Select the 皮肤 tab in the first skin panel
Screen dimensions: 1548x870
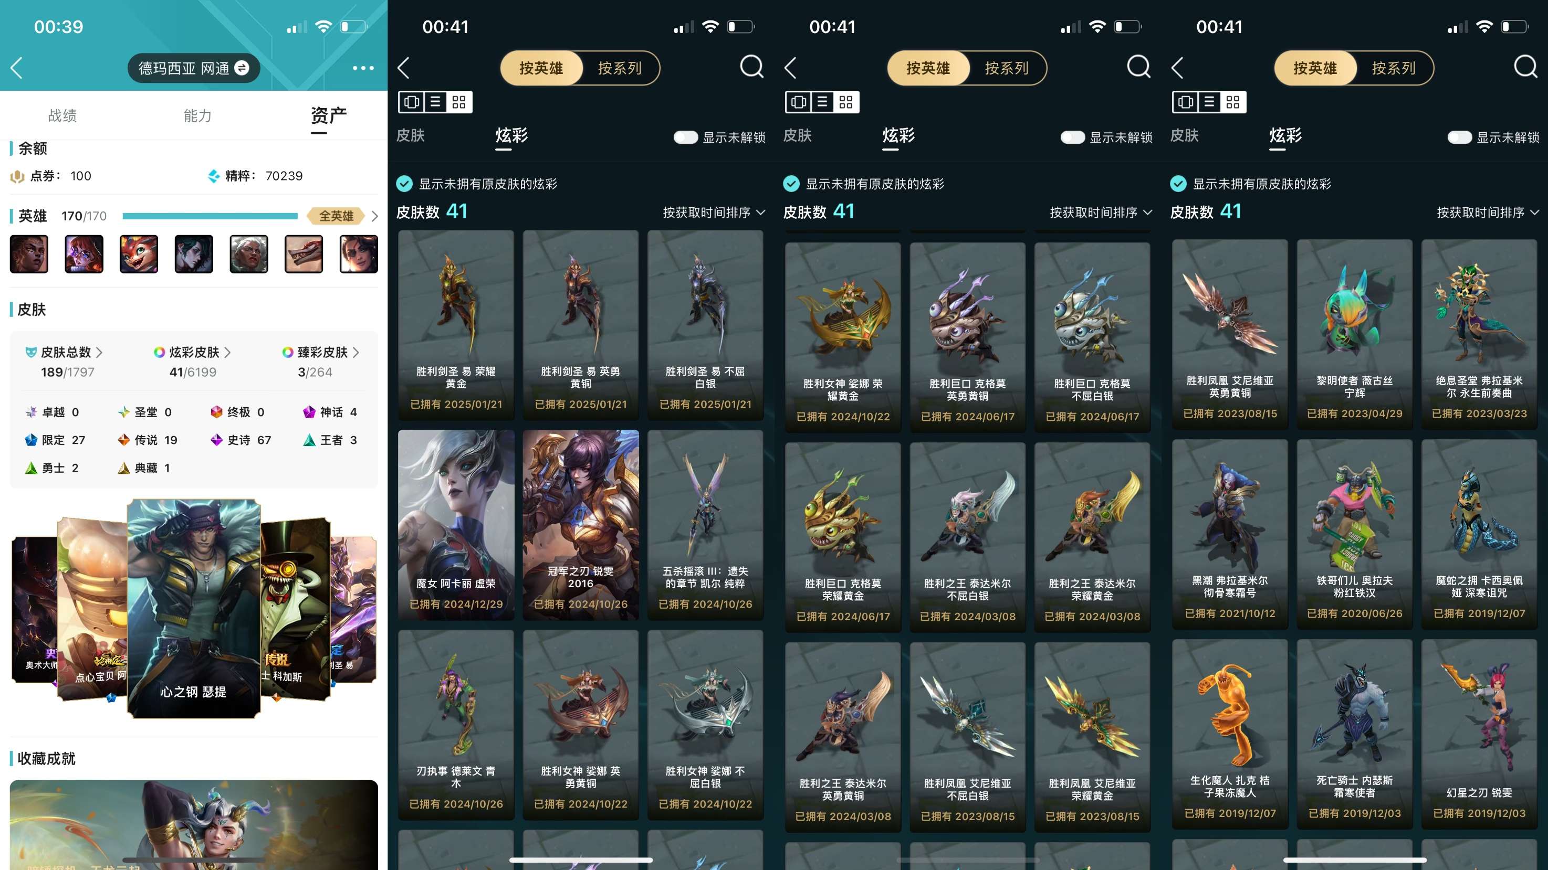[411, 135]
